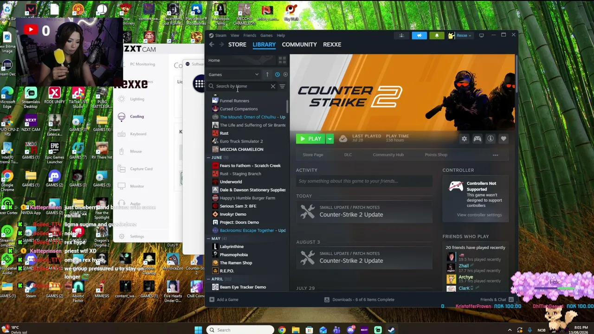This screenshot has width=594, height=334.
Task: Open Counter-Strike 2 controller layout icon
Action: (x=477, y=139)
